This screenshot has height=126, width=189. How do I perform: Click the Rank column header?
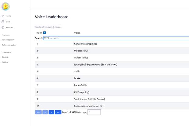click(x=39, y=33)
